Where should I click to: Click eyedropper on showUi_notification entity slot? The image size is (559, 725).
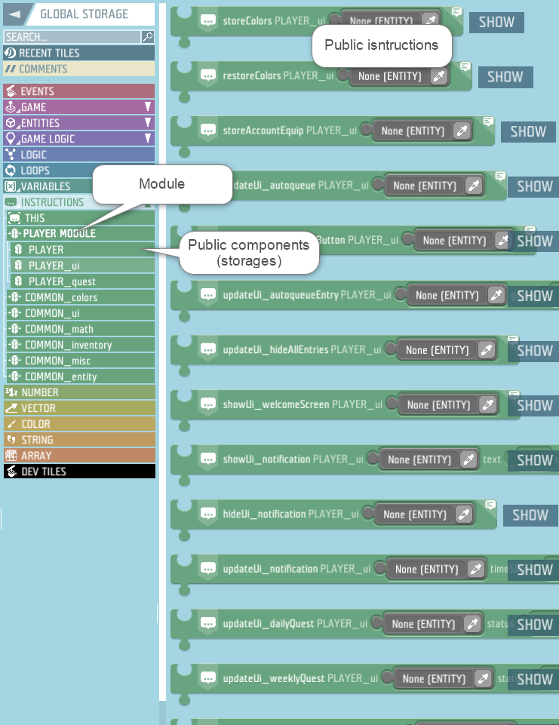(x=468, y=459)
